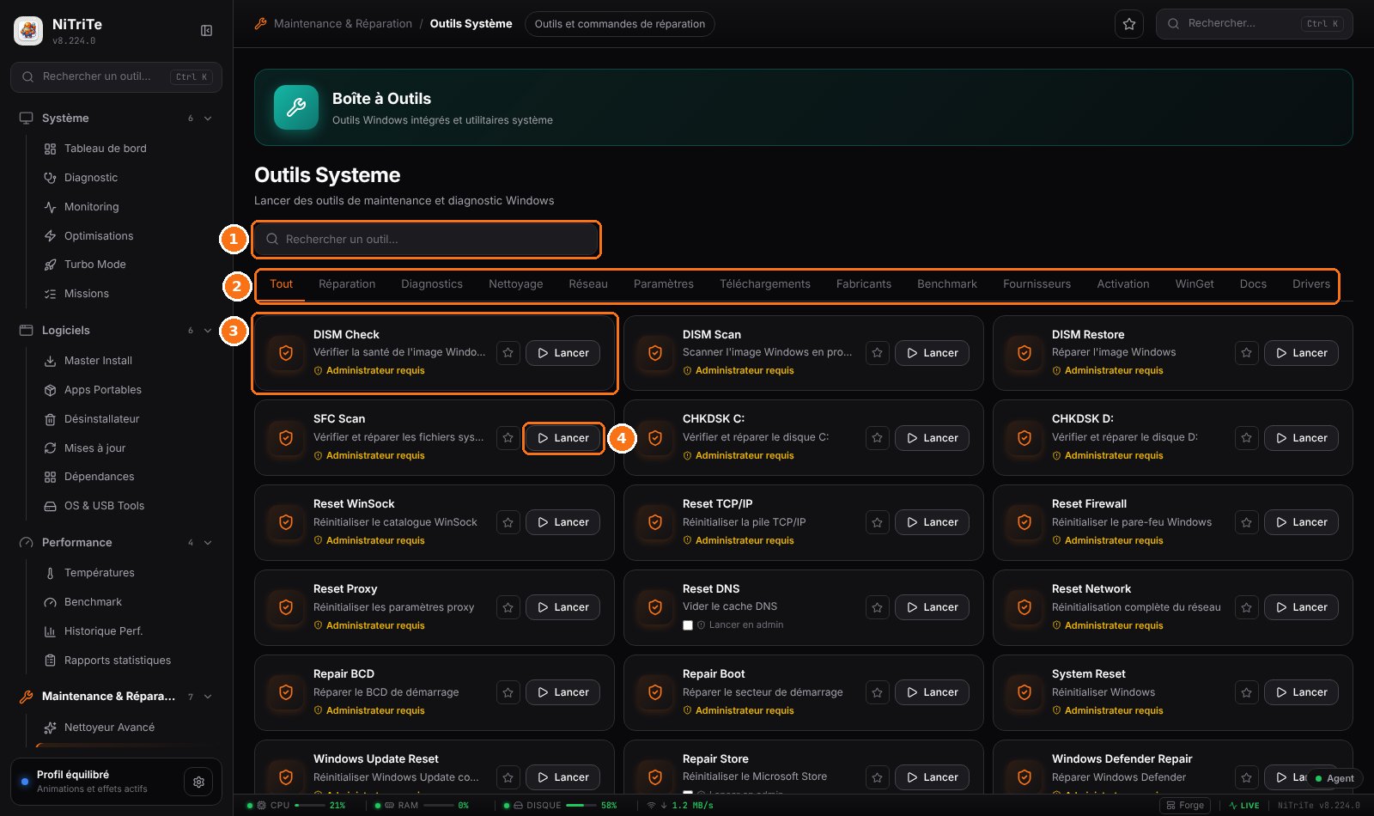1374x816 pixels.
Task: Collapse the sidebar panel icon
Action: coord(206,31)
